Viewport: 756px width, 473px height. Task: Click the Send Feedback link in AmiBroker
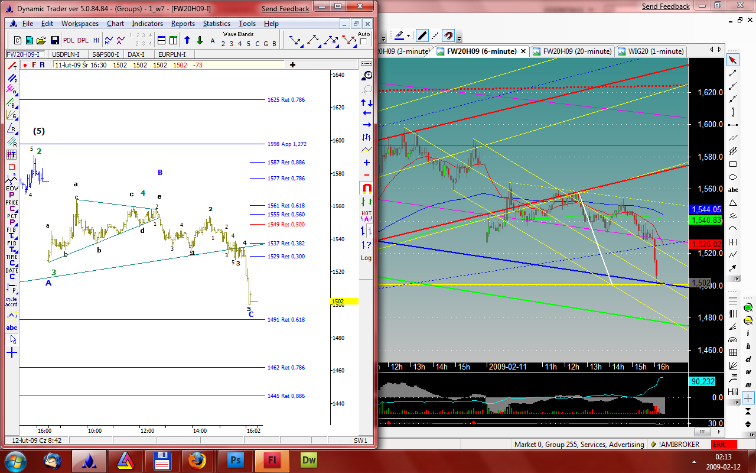(666, 7)
